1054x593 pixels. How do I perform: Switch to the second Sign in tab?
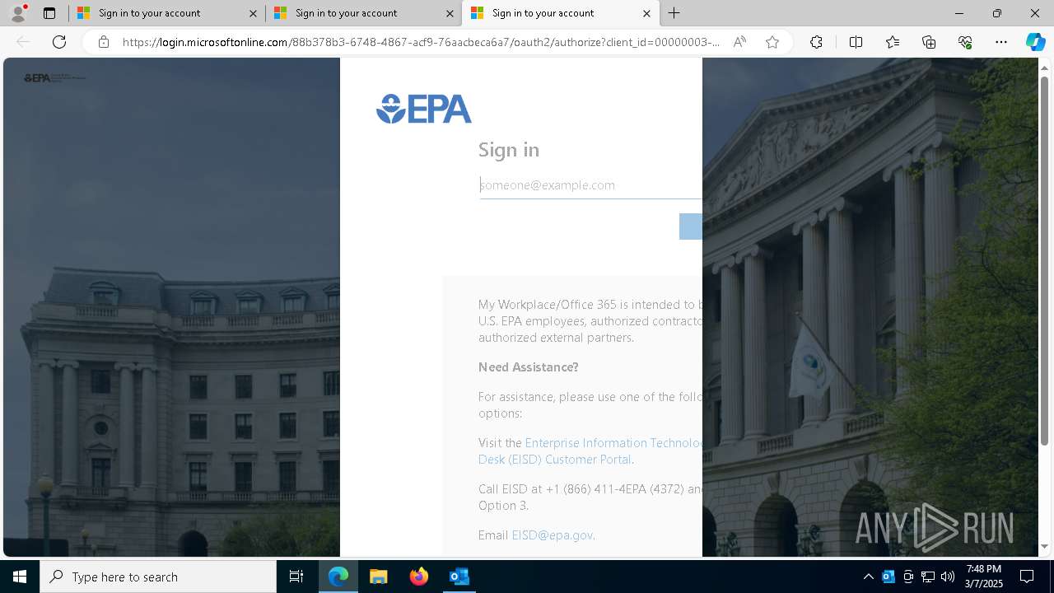(362, 13)
